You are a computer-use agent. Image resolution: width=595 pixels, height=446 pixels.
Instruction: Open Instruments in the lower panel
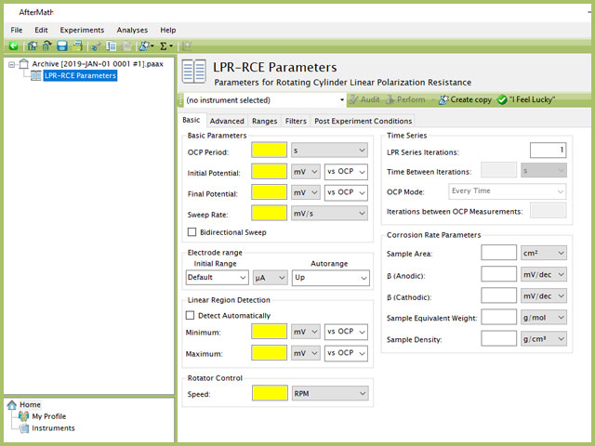(x=53, y=428)
